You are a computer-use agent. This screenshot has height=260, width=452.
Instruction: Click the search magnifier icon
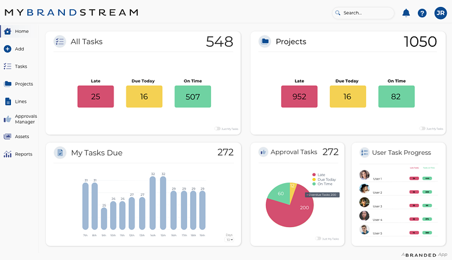(338, 13)
